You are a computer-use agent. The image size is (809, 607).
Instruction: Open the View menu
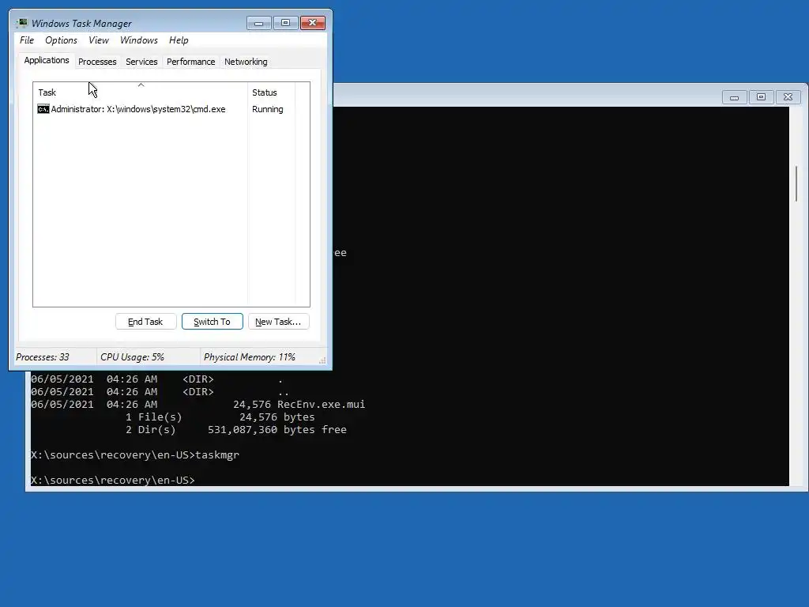99,40
